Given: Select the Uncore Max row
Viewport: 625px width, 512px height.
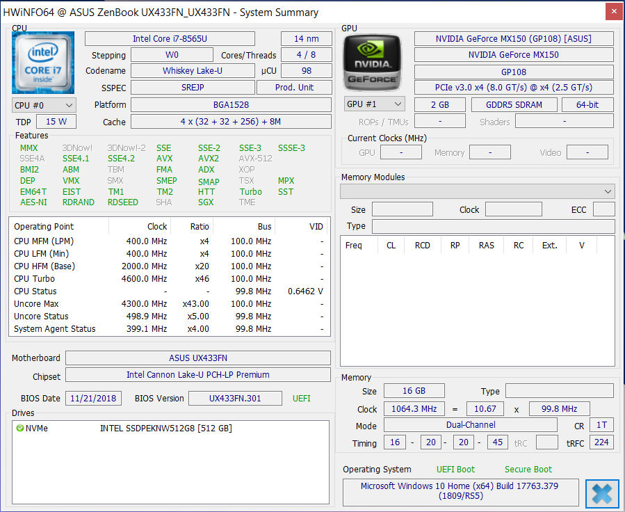Looking at the screenshot, I should [170, 303].
